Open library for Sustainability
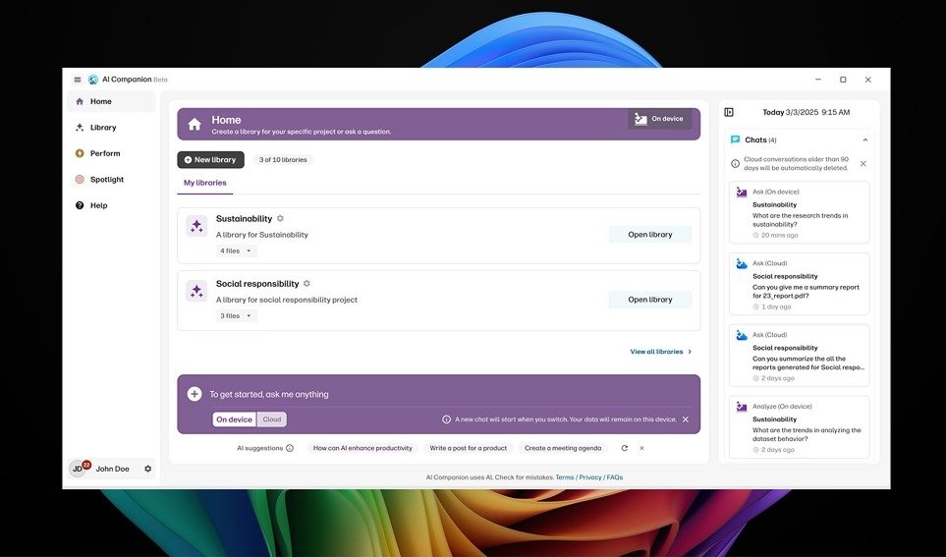 (649, 235)
